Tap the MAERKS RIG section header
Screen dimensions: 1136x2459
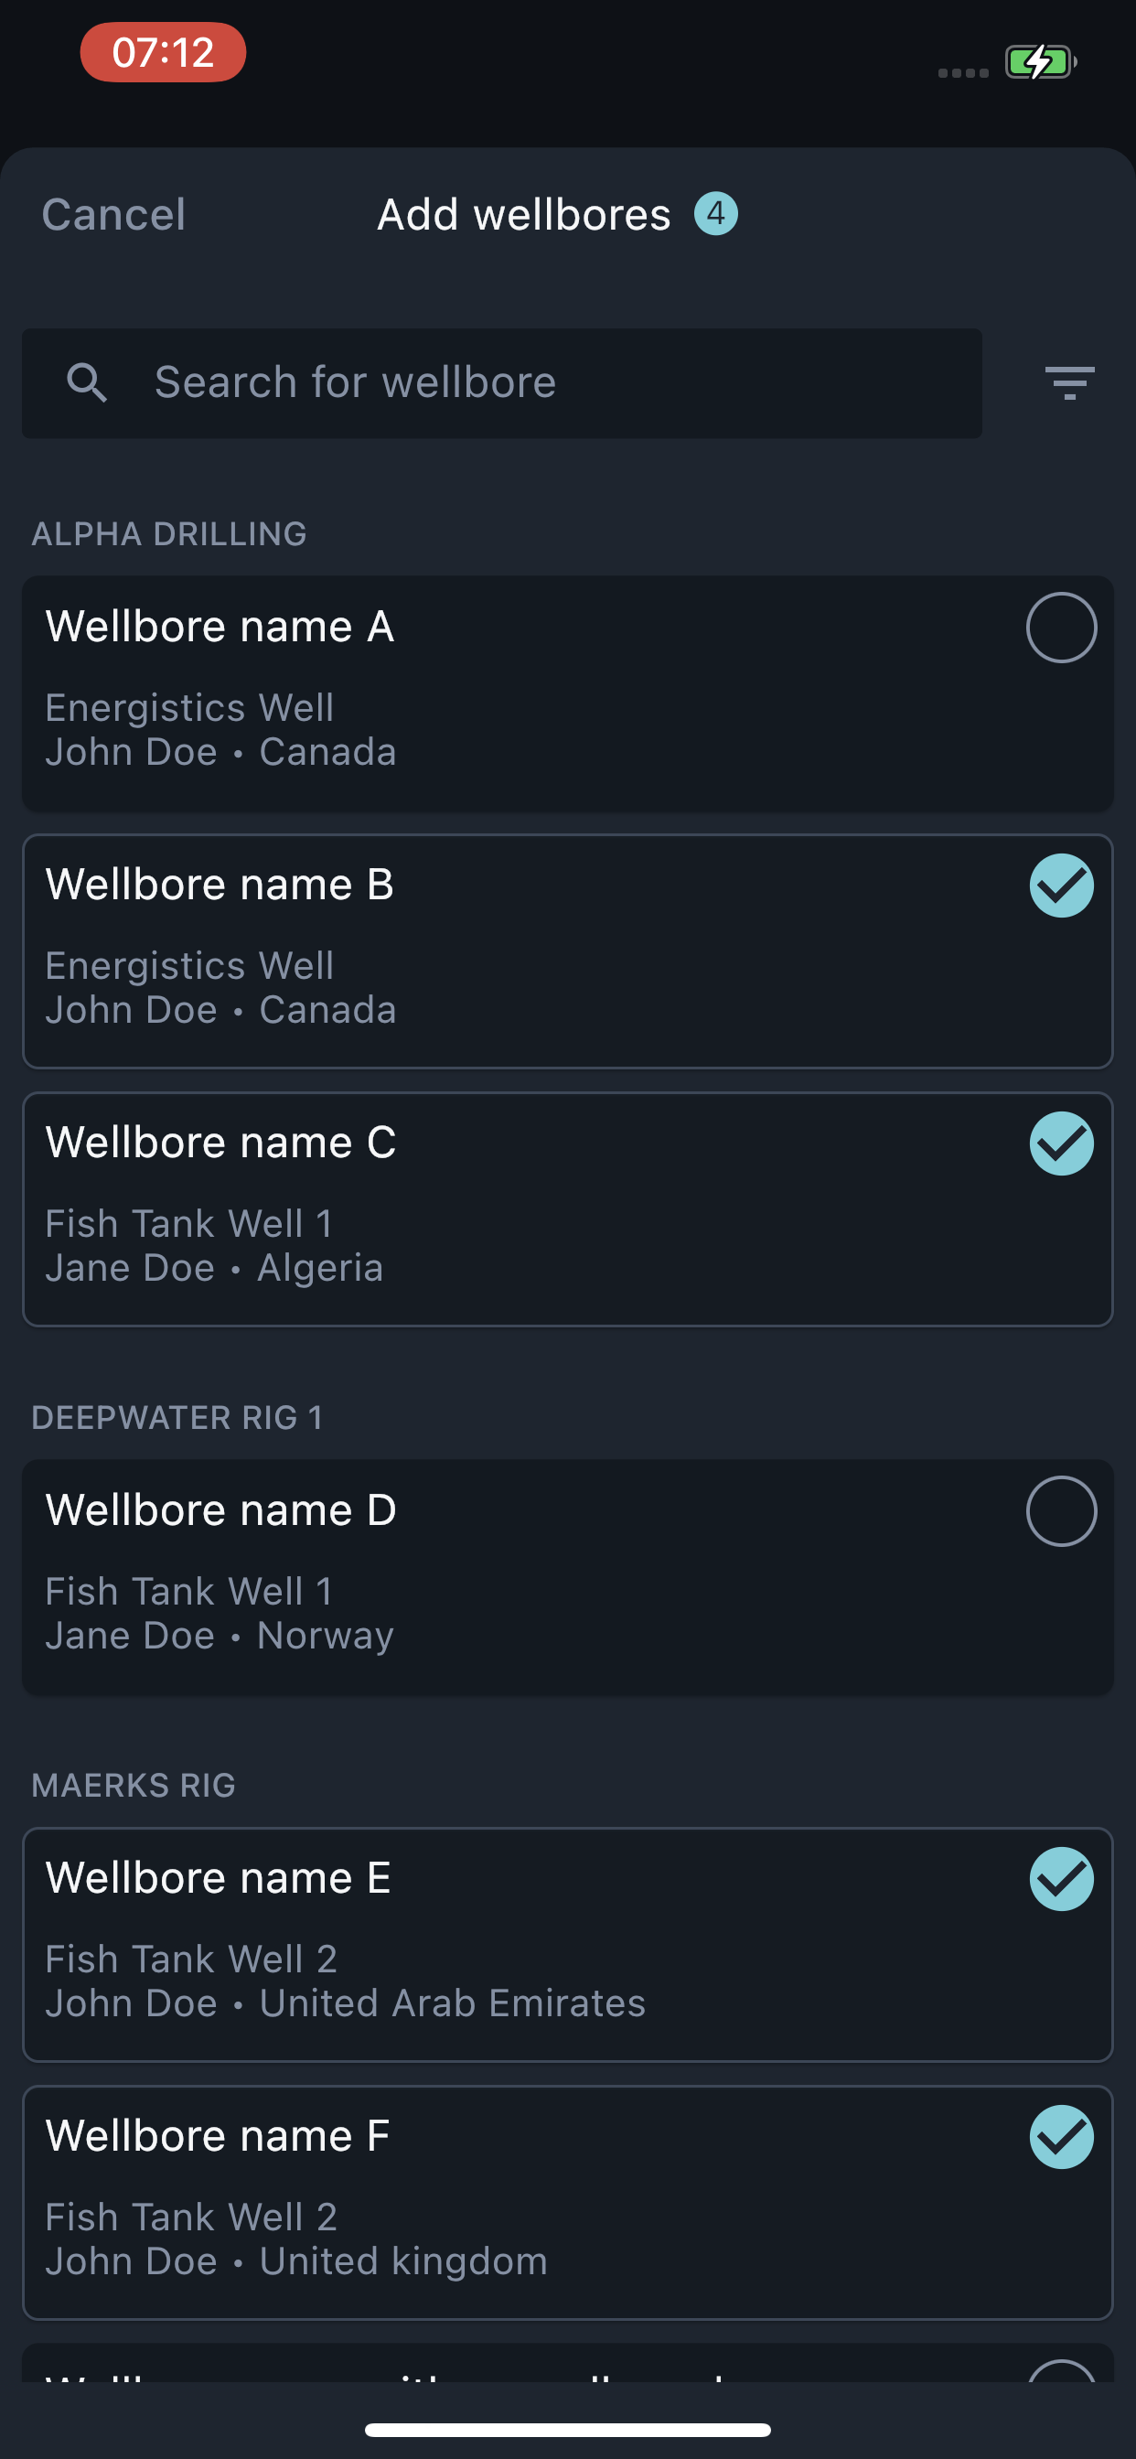[x=134, y=1786]
